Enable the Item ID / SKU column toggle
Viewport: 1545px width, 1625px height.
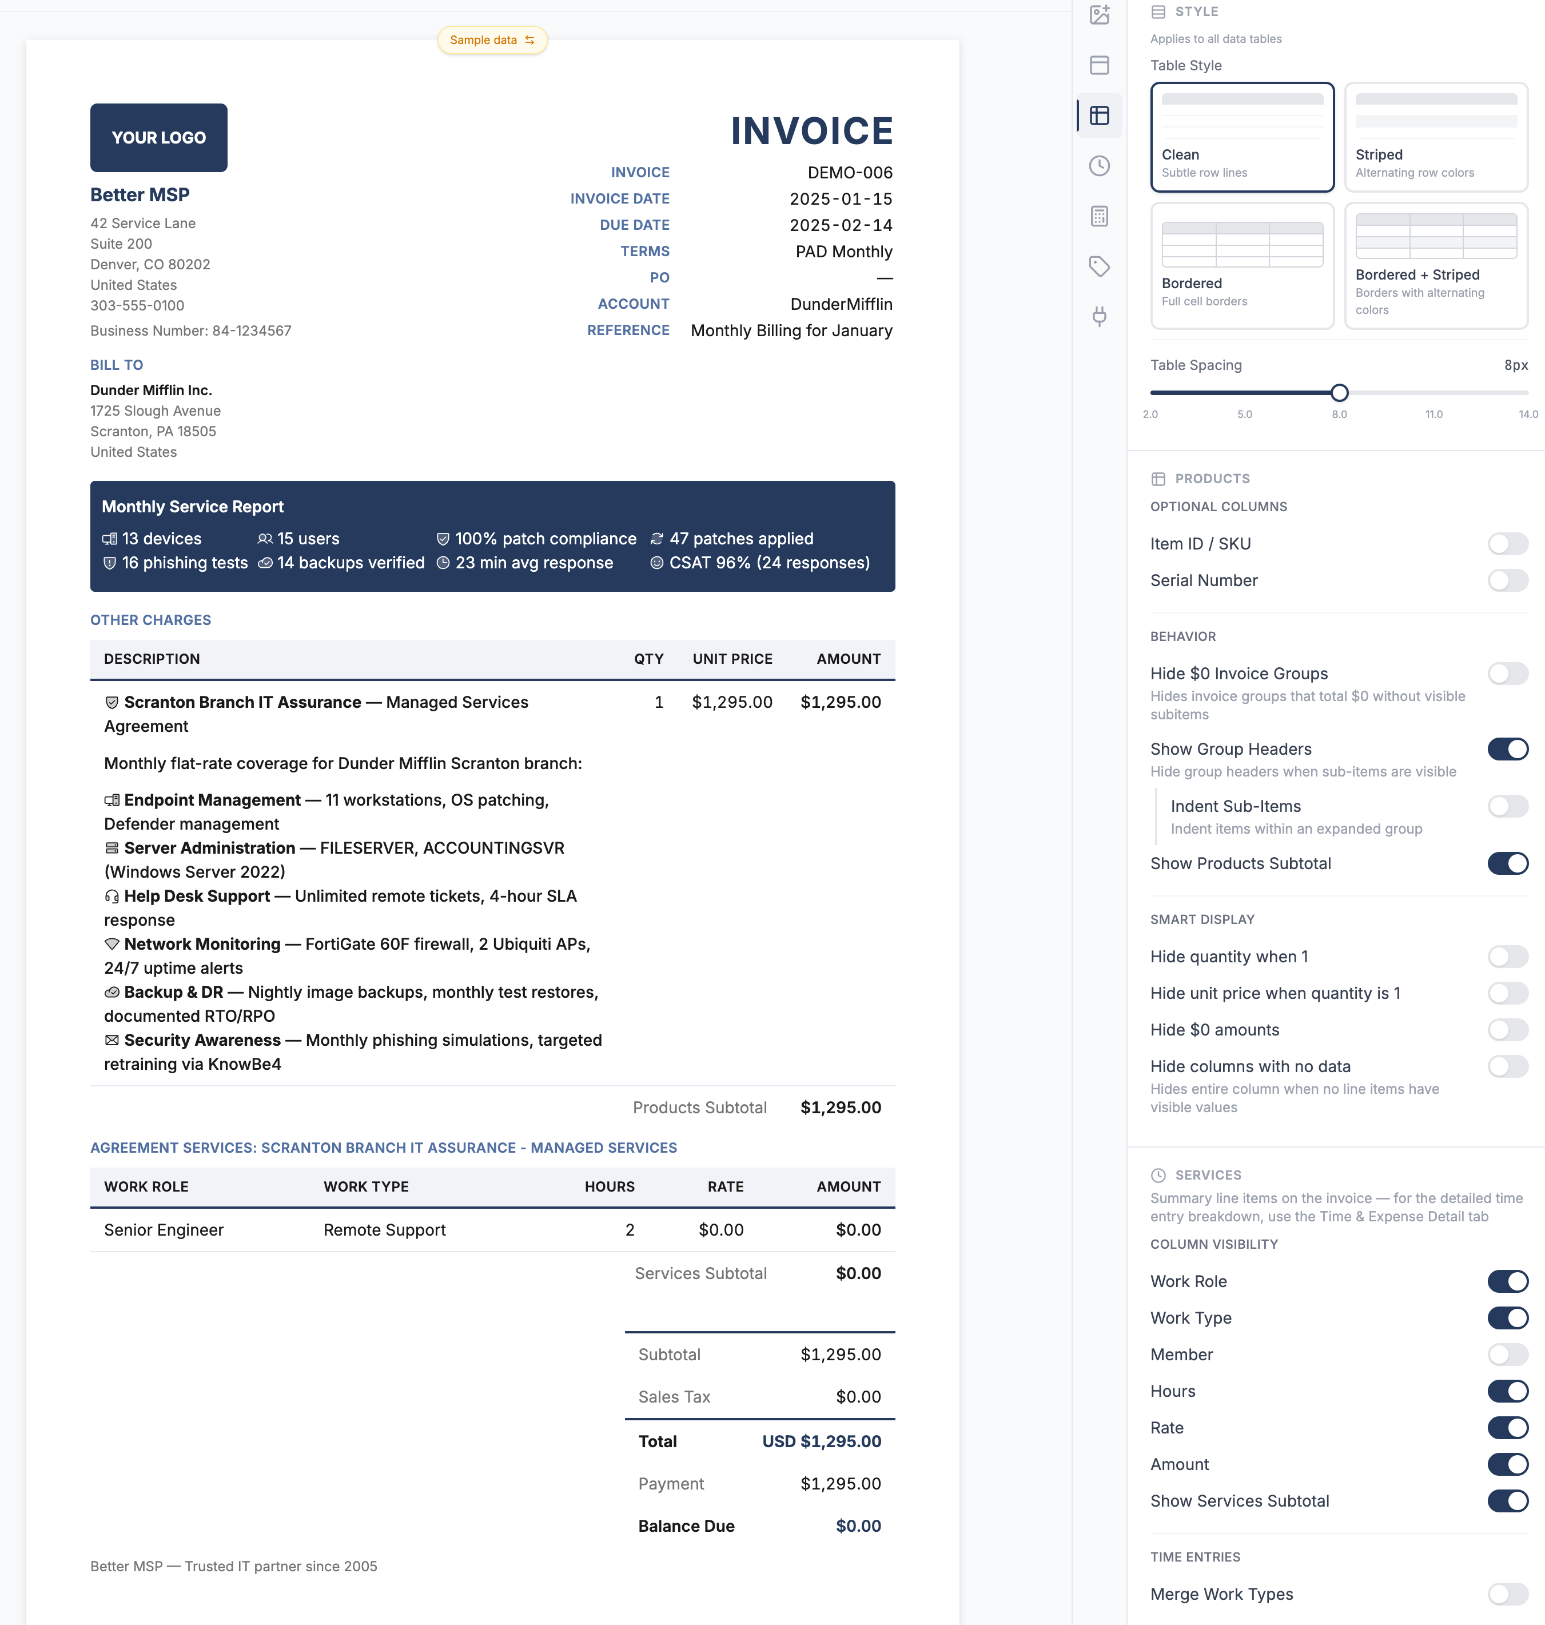[1507, 544]
